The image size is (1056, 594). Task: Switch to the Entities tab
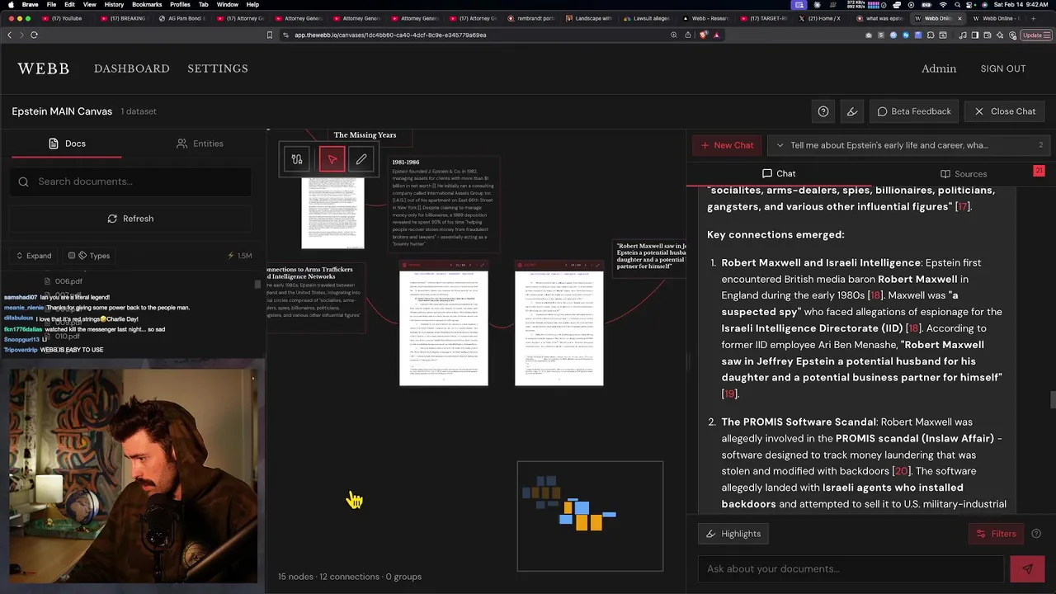click(x=200, y=144)
